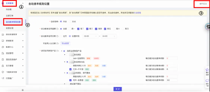This screenshot has height=92, width=210.
Task: Open the 发票处理 submenu item
Action: 10,28
